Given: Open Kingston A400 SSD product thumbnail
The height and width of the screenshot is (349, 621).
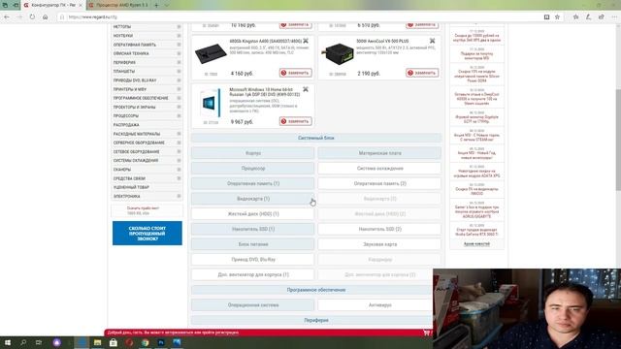Looking at the screenshot, I should (211, 54).
